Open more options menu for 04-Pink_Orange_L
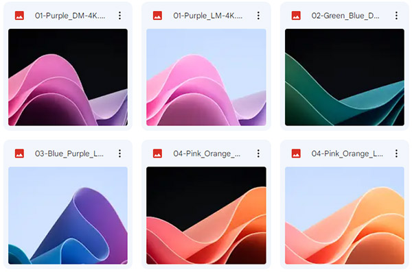The width and height of the screenshot is (412, 272). click(x=396, y=153)
